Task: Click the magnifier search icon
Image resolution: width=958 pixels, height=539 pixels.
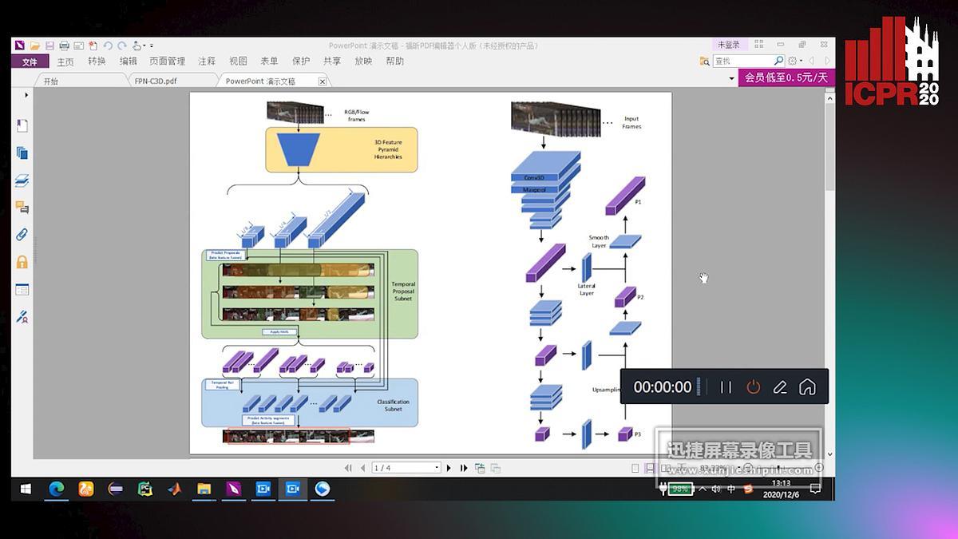Action: click(779, 61)
